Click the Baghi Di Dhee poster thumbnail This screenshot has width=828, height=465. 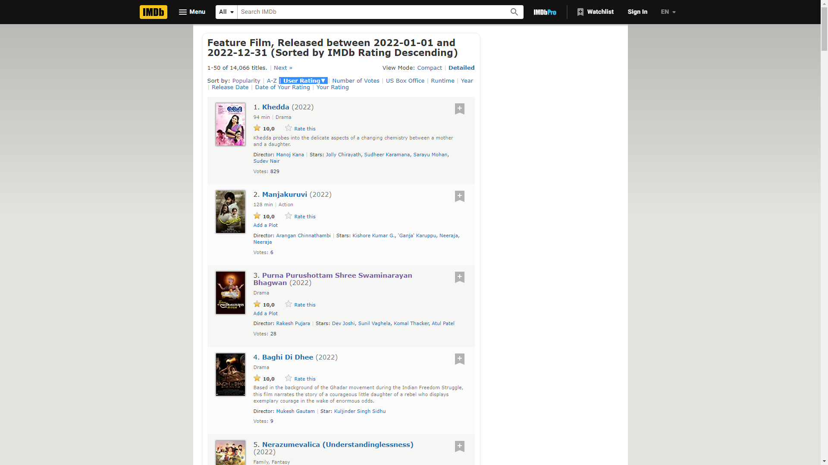coord(230,375)
